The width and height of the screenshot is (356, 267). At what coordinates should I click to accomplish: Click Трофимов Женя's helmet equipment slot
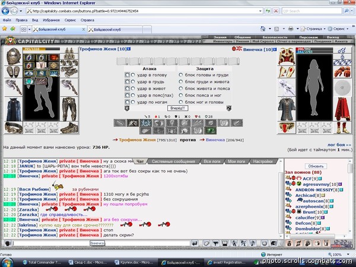point(13,56)
